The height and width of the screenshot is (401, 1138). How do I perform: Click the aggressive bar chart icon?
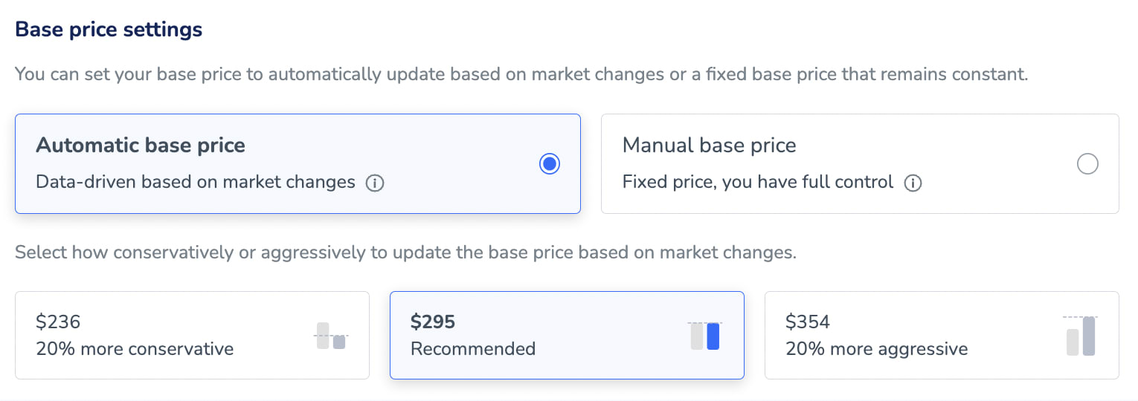click(x=1081, y=336)
